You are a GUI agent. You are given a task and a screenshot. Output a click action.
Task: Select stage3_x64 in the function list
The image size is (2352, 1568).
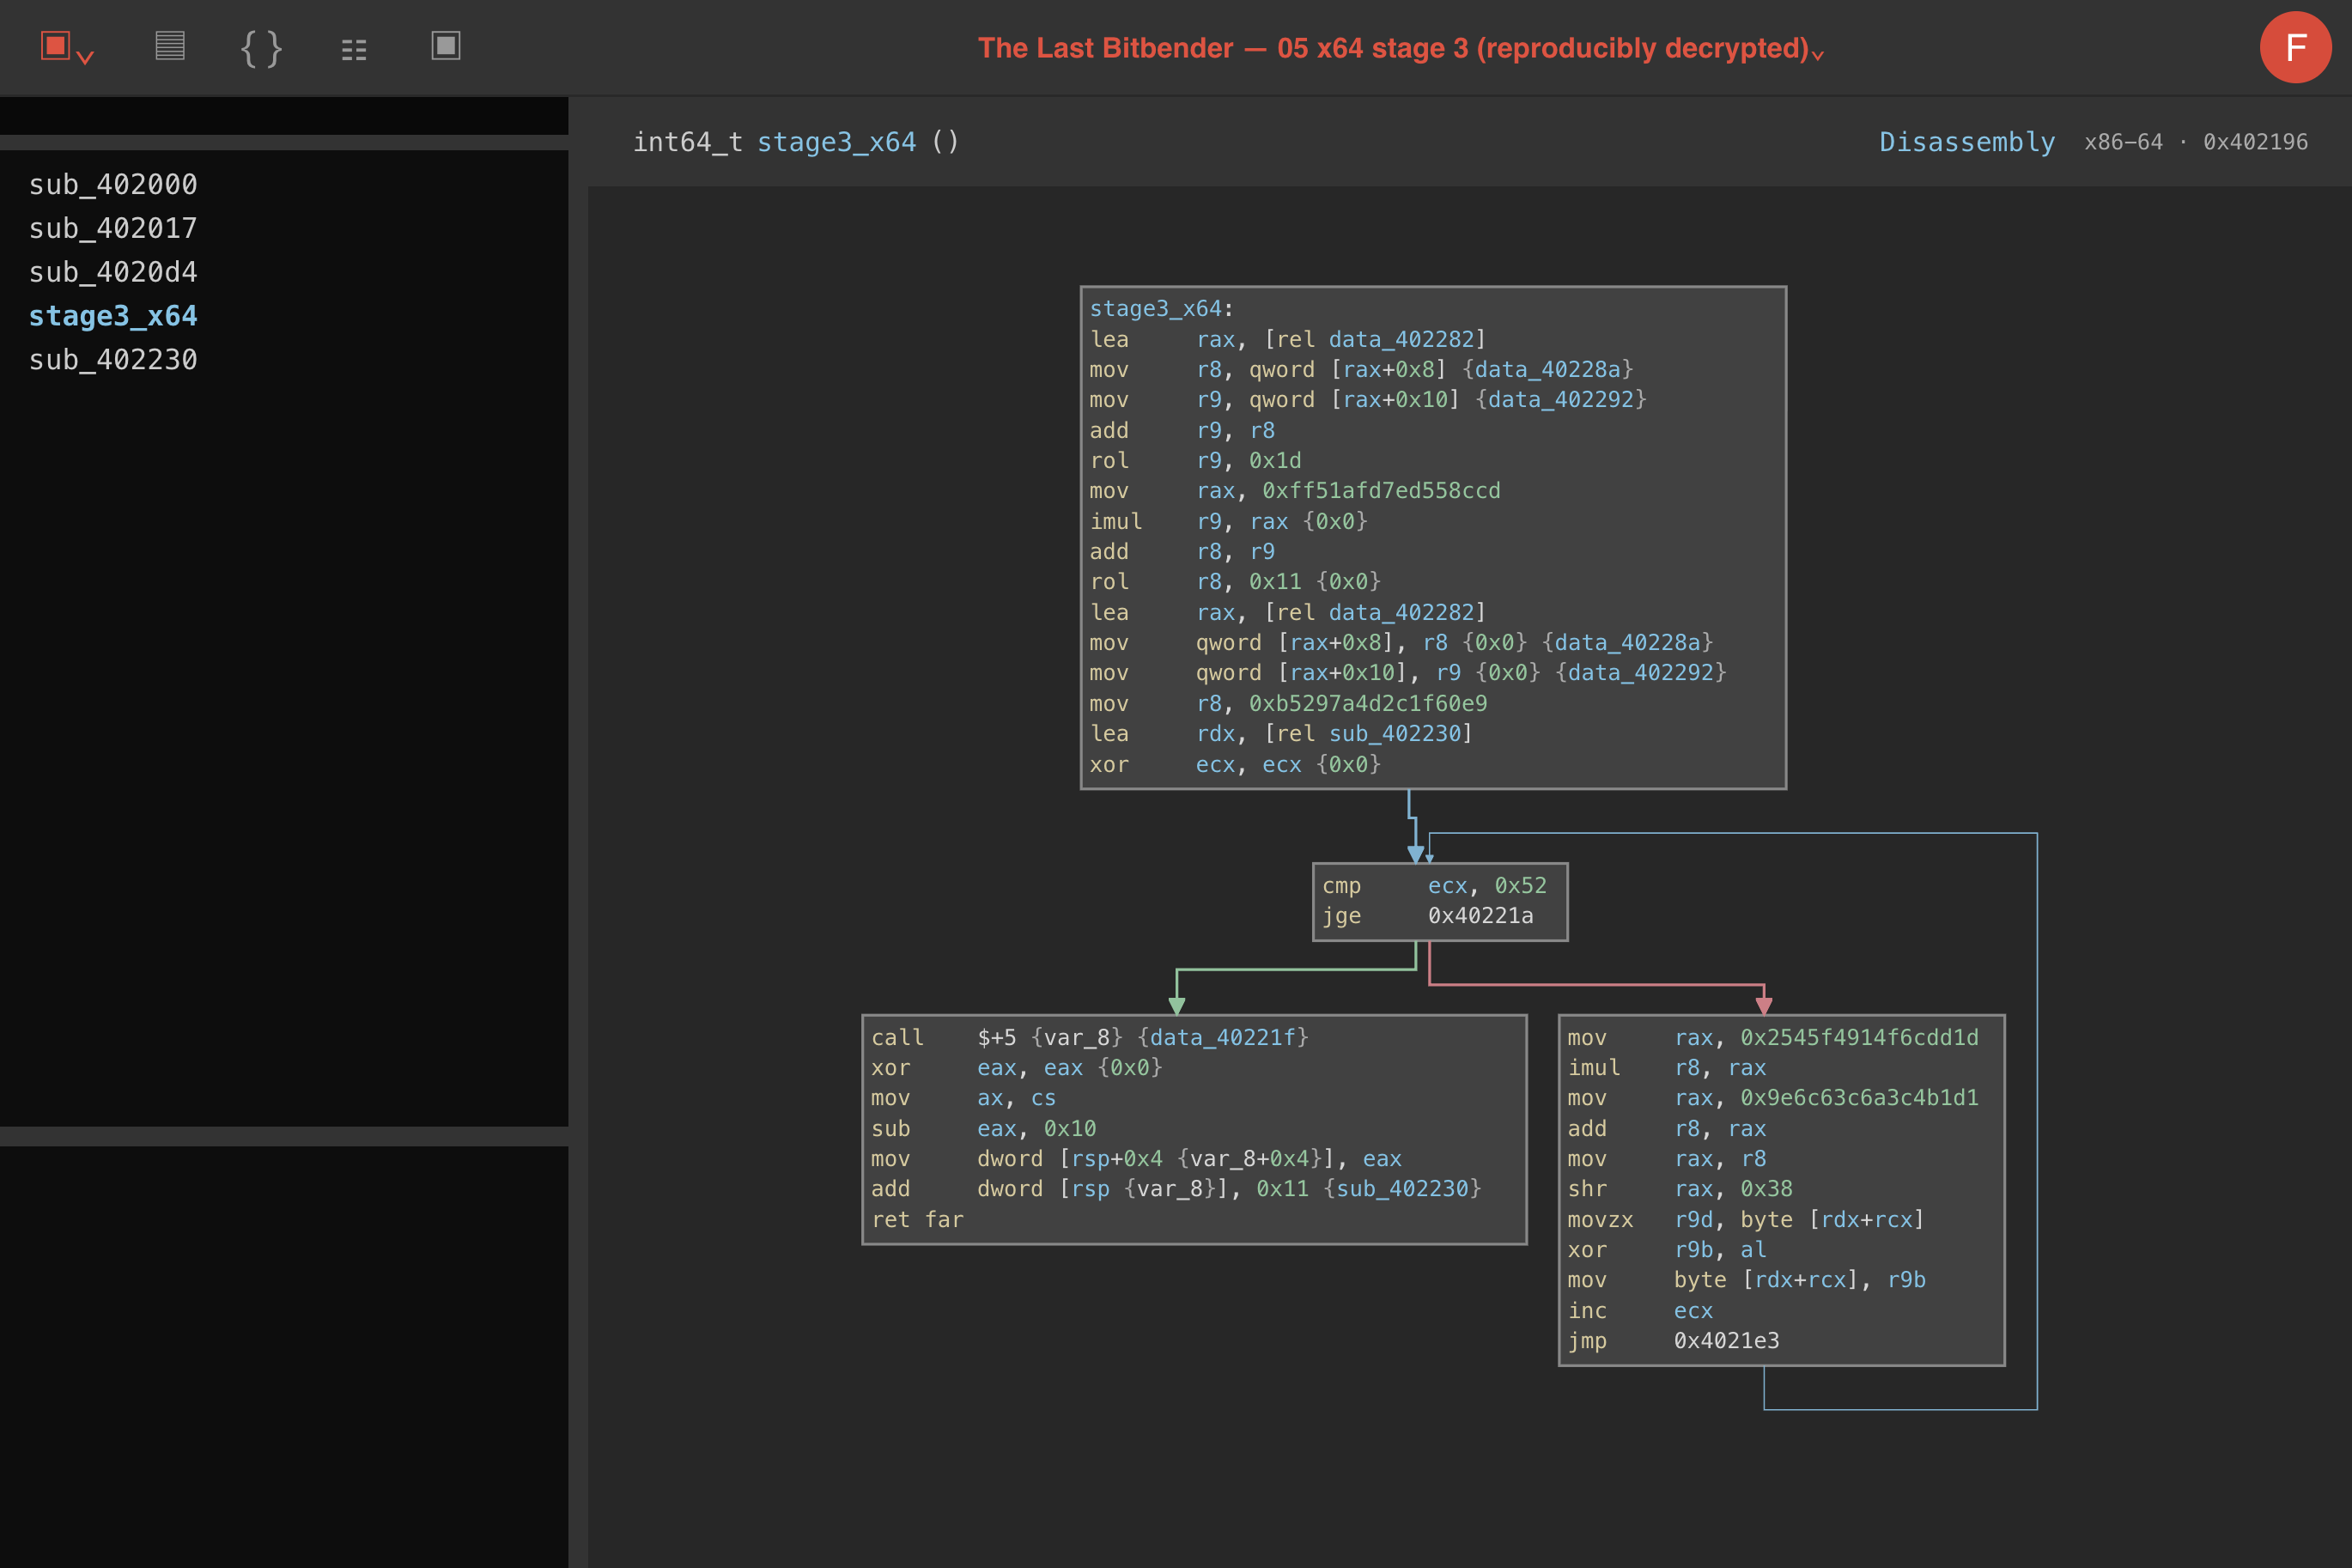pyautogui.click(x=113, y=316)
